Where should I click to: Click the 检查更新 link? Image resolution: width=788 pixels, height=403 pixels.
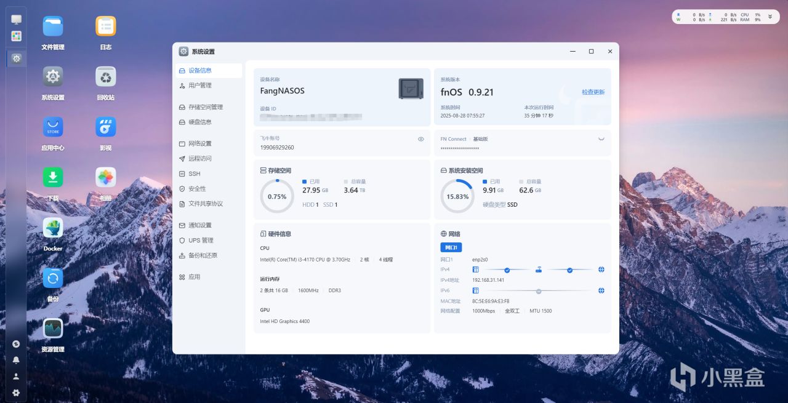[593, 92]
